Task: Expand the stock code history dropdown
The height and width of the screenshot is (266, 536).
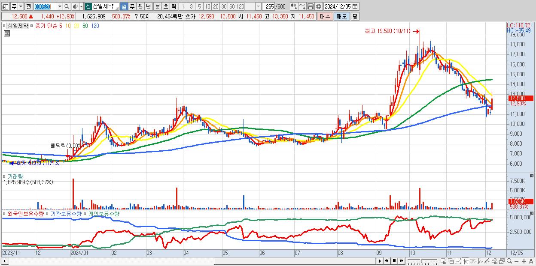Action: 60,6
